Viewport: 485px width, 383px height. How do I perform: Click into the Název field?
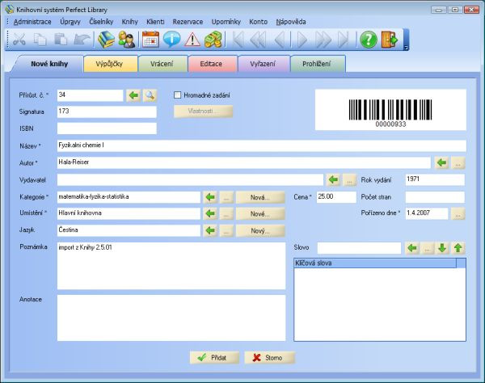click(261, 145)
